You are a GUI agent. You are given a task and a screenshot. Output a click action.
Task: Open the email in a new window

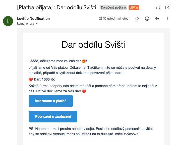167,8
